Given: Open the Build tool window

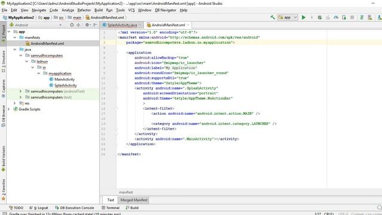Looking at the screenshot, I should (x=132, y=208).
